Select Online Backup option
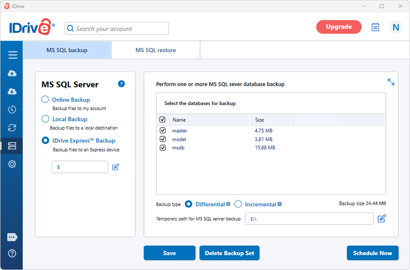 [x=45, y=99]
